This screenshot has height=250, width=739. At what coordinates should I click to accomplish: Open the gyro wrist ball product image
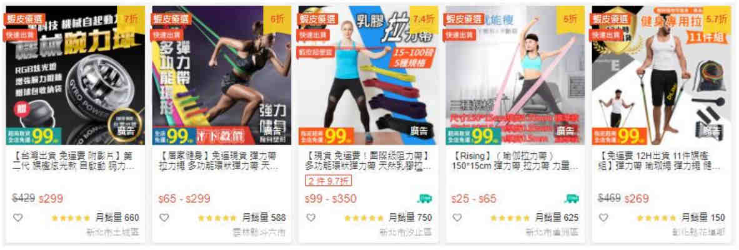point(76,75)
